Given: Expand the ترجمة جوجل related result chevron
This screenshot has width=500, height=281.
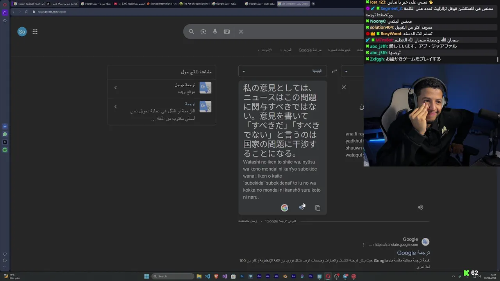Looking at the screenshot, I should tap(115, 87).
